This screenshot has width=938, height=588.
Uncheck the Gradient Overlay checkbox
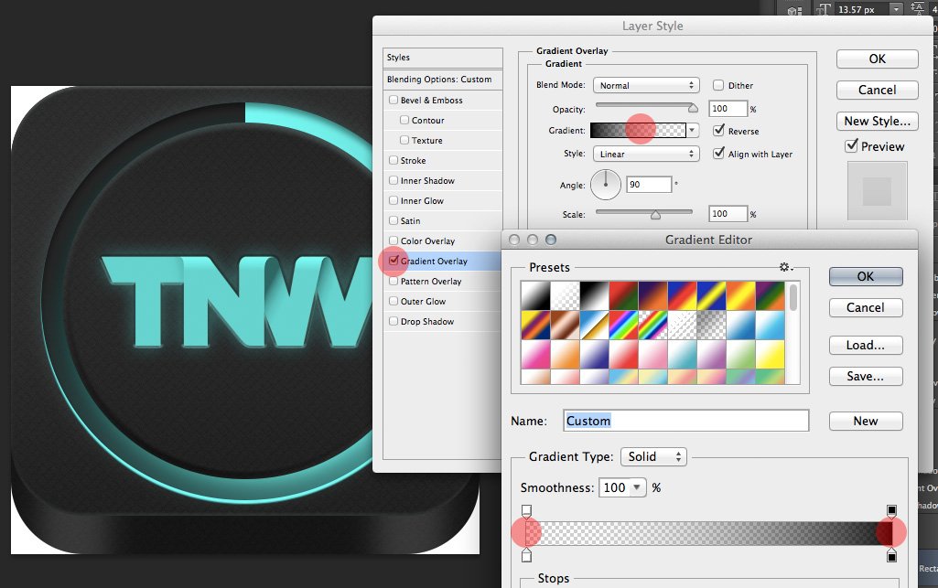(394, 261)
